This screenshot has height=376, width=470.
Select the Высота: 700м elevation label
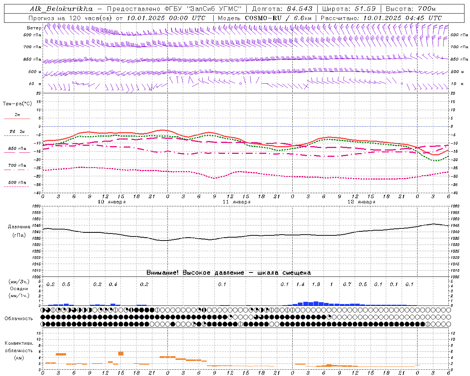pos(411,9)
